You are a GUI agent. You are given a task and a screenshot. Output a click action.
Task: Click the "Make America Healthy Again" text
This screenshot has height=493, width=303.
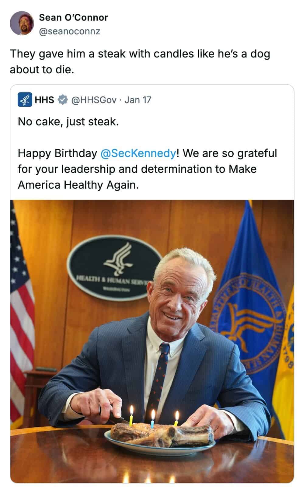point(137,177)
